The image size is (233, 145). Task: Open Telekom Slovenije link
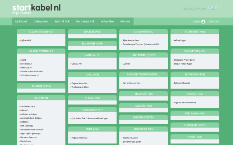click(182, 83)
